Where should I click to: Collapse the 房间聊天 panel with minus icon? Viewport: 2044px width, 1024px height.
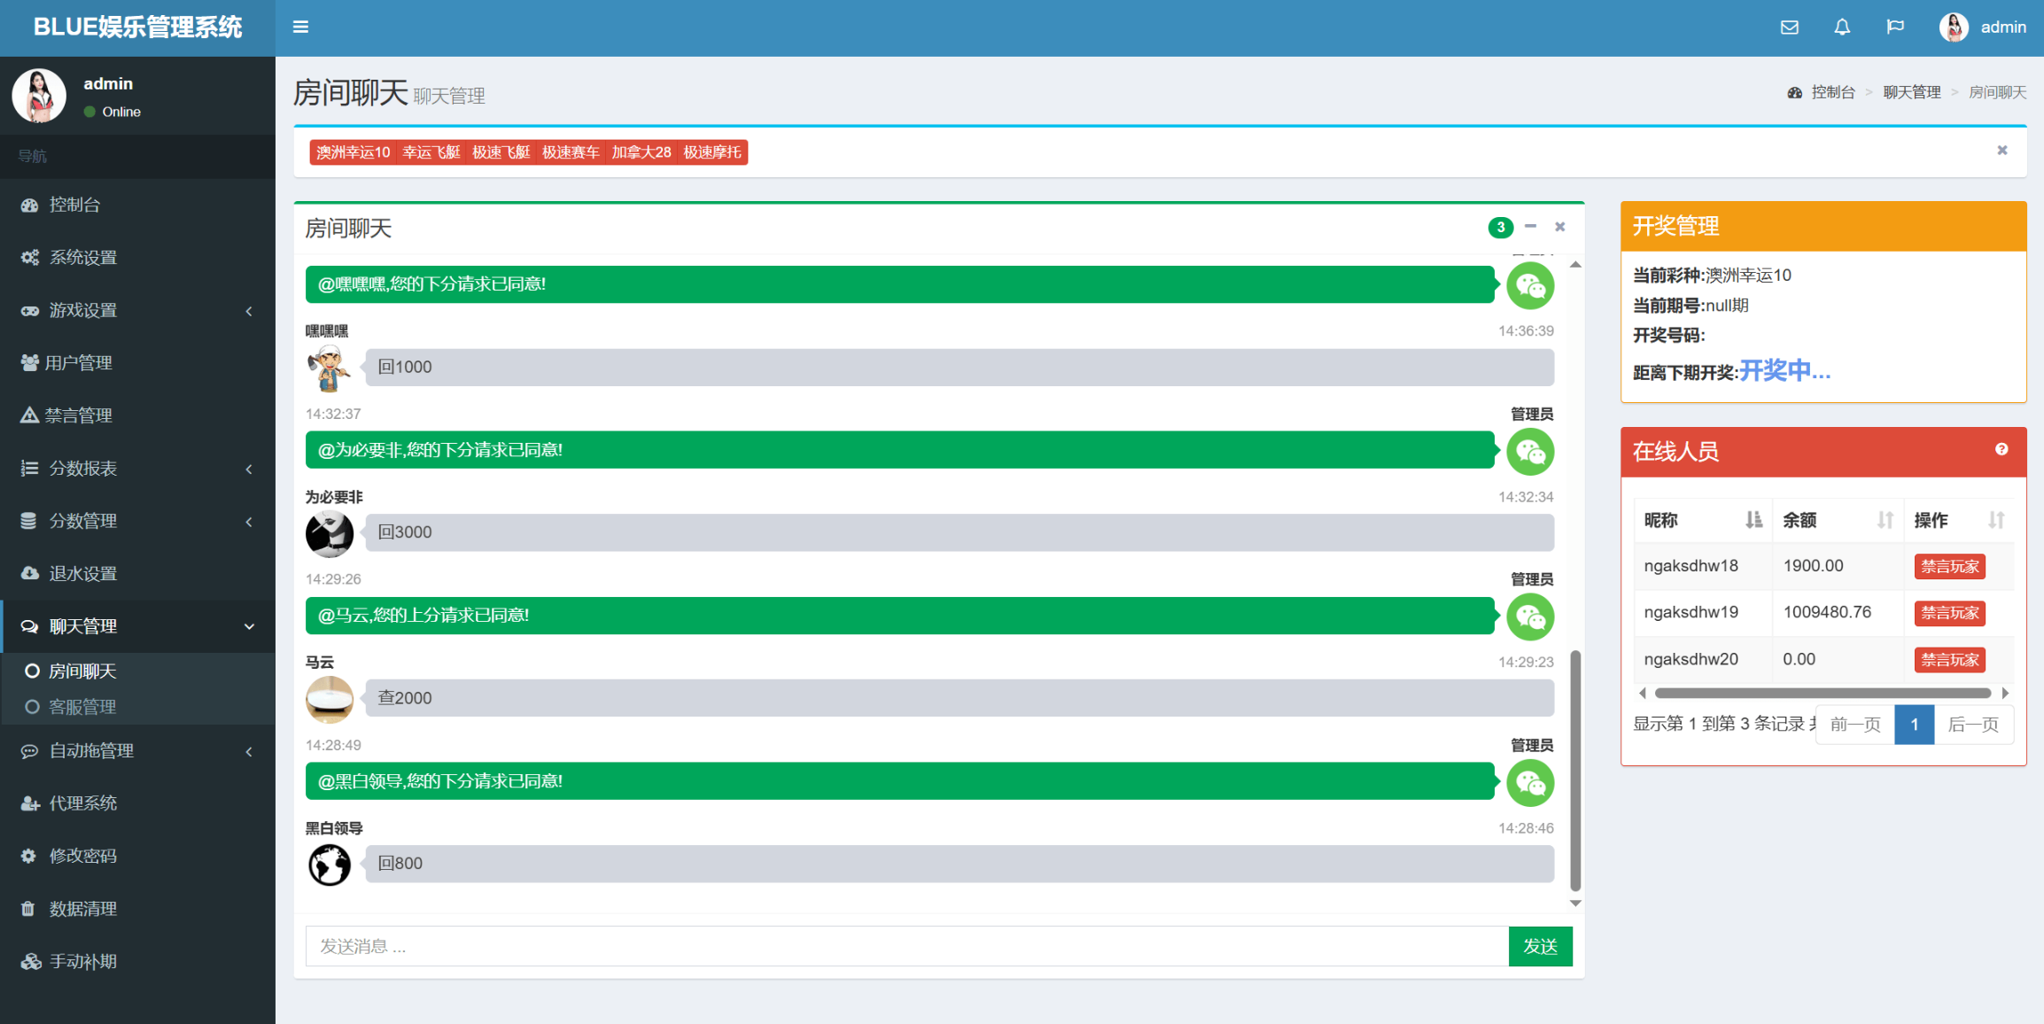[1530, 227]
